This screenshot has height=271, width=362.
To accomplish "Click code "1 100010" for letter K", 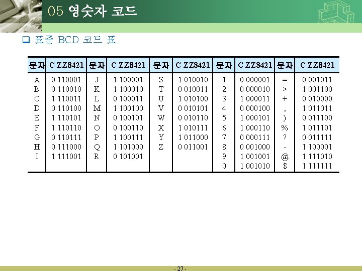I will [x=128, y=89].
